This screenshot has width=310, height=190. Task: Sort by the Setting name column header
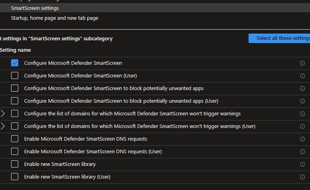click(15, 50)
